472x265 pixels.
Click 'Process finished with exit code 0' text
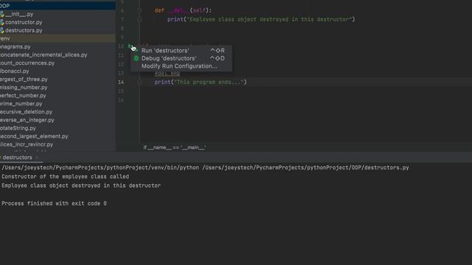[x=54, y=203]
